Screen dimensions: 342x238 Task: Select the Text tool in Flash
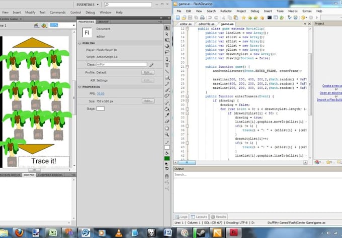click(167, 65)
